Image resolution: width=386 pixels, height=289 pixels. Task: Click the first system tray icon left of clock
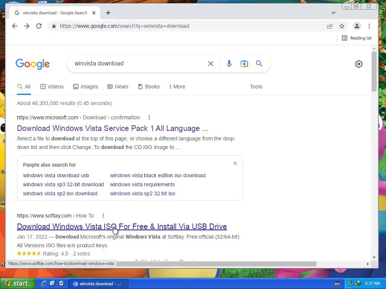pyautogui.click(x=351, y=284)
